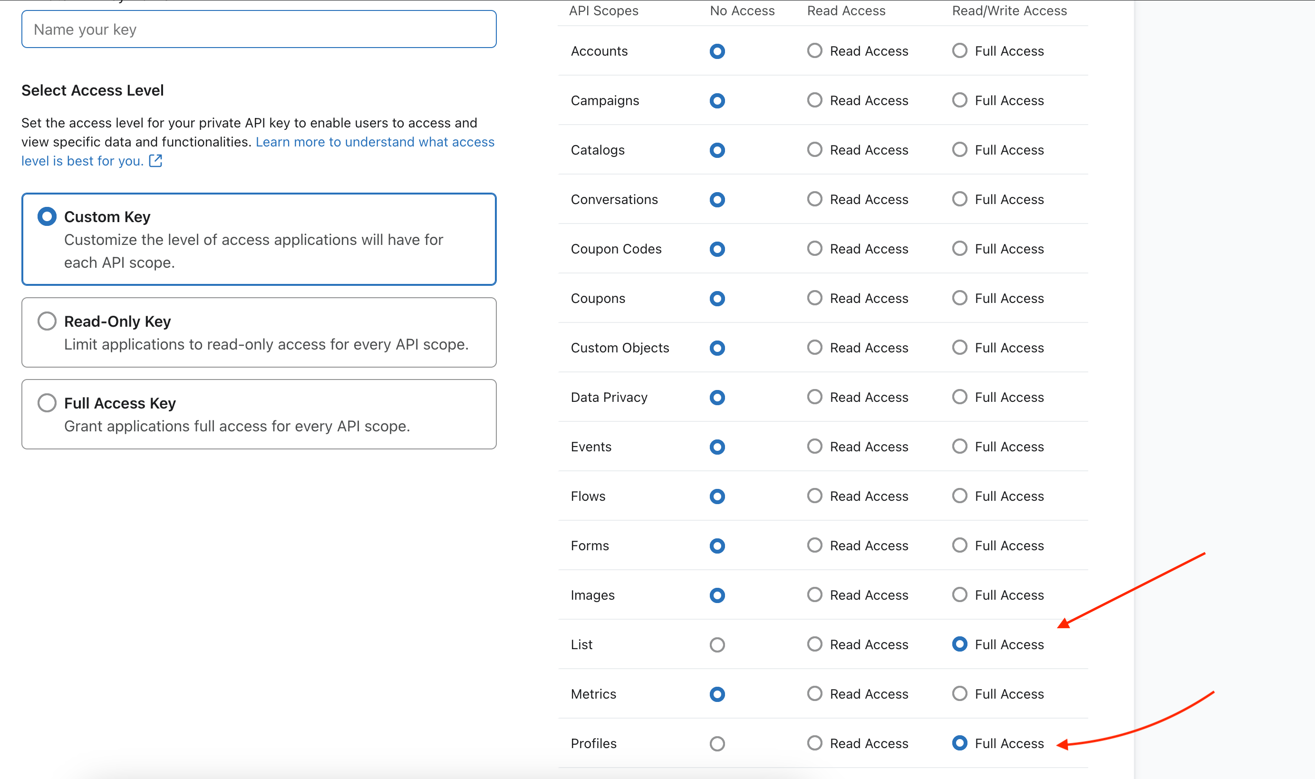
Task: Choose Read Access for Metrics
Action: (814, 694)
